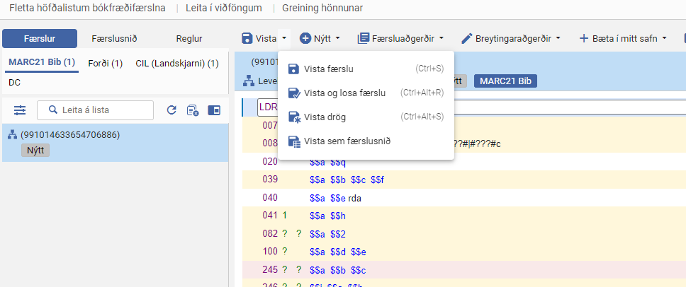
Task: Click the Vista færslu disk icon
Action: (x=293, y=69)
